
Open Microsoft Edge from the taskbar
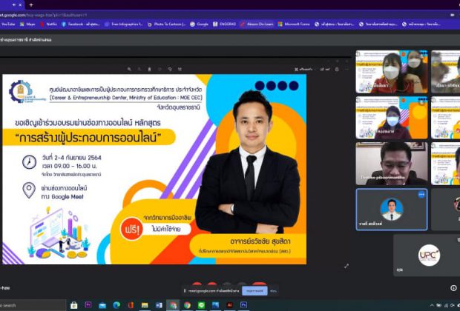[116, 305]
